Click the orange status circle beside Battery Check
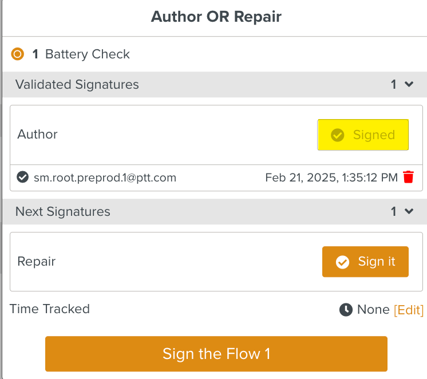The image size is (427, 379). point(18,54)
